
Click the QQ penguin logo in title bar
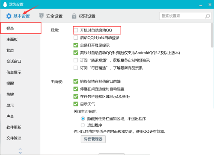pos(5,4)
